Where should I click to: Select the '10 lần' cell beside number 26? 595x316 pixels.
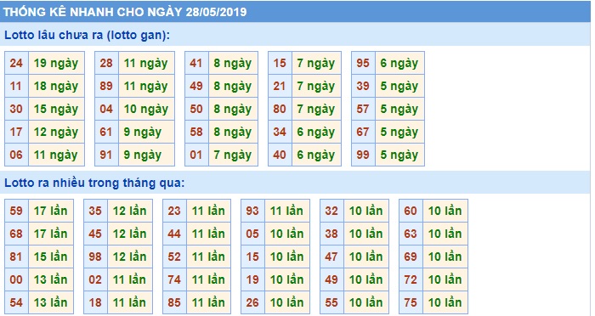pos(287,302)
